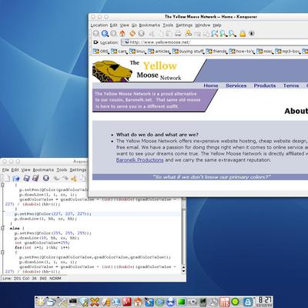Click the clock showing 8:21 in the panel
Image resolution: width=308 pixels, height=308 pixels.
click(264, 301)
